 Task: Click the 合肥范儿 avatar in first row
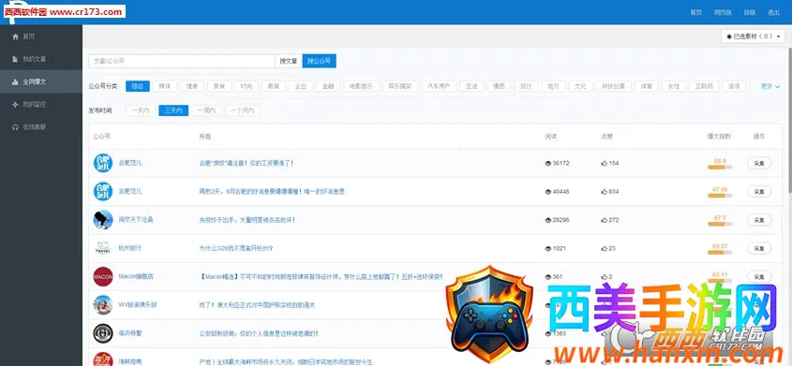click(103, 163)
